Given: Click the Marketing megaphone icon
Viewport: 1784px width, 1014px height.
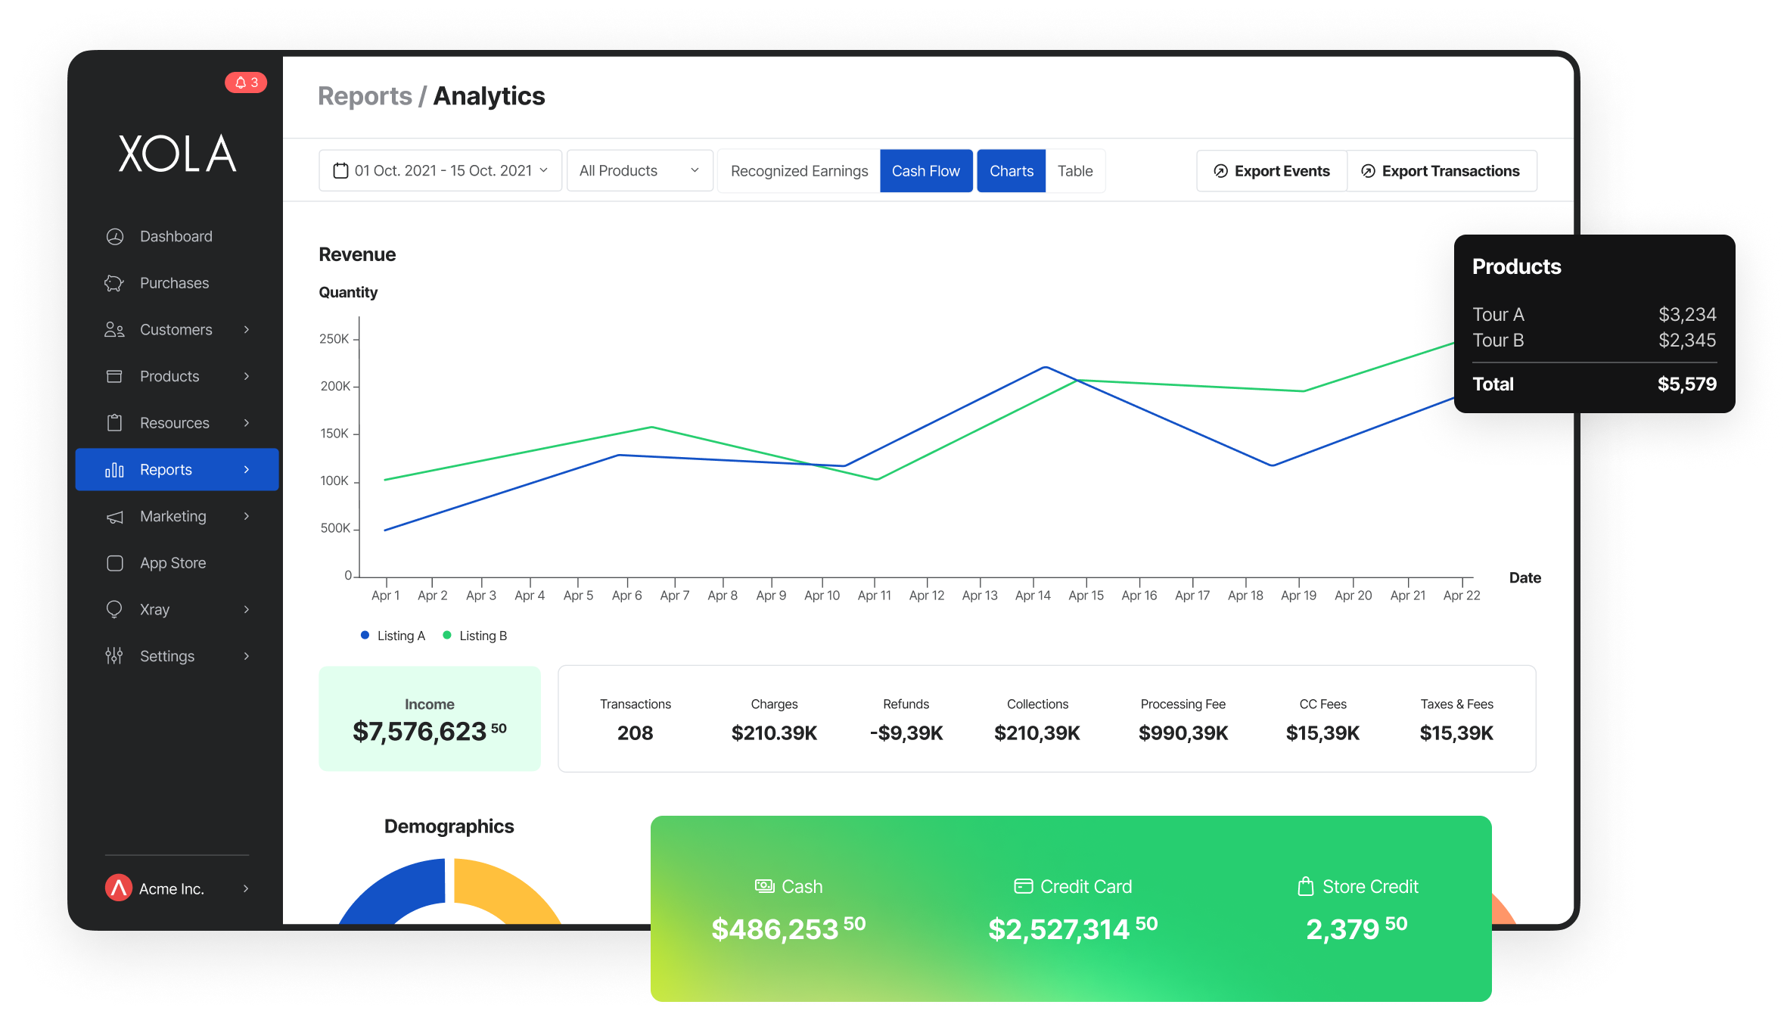Looking at the screenshot, I should coord(114,516).
